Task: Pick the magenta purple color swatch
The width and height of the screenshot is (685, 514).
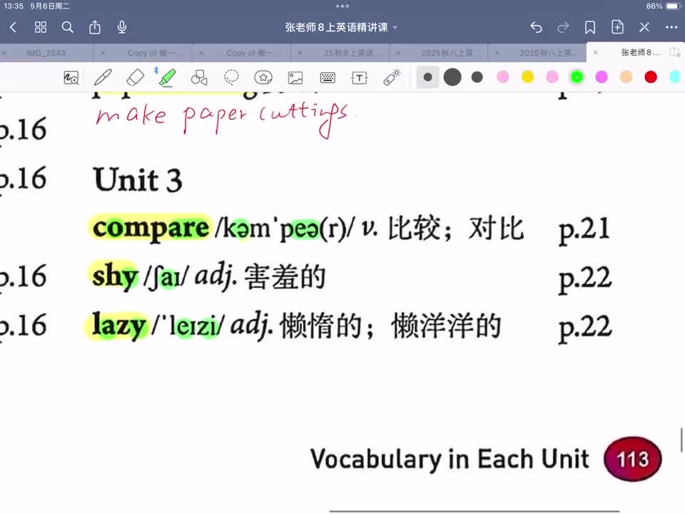Action: (602, 77)
